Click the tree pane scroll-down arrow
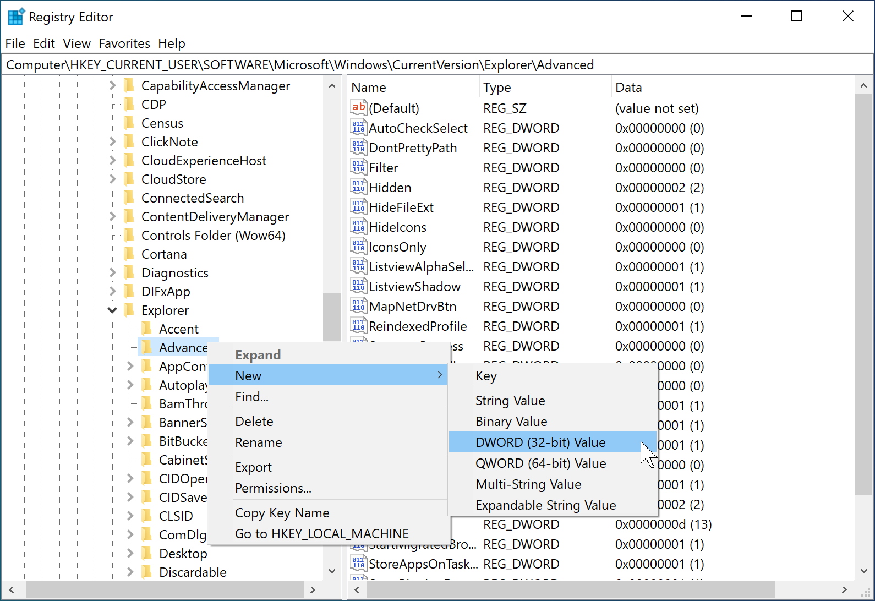This screenshot has width=875, height=601. point(332,571)
